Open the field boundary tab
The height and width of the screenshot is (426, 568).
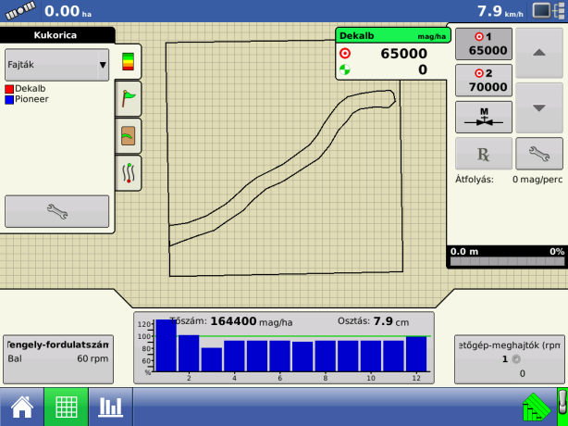click(x=129, y=136)
